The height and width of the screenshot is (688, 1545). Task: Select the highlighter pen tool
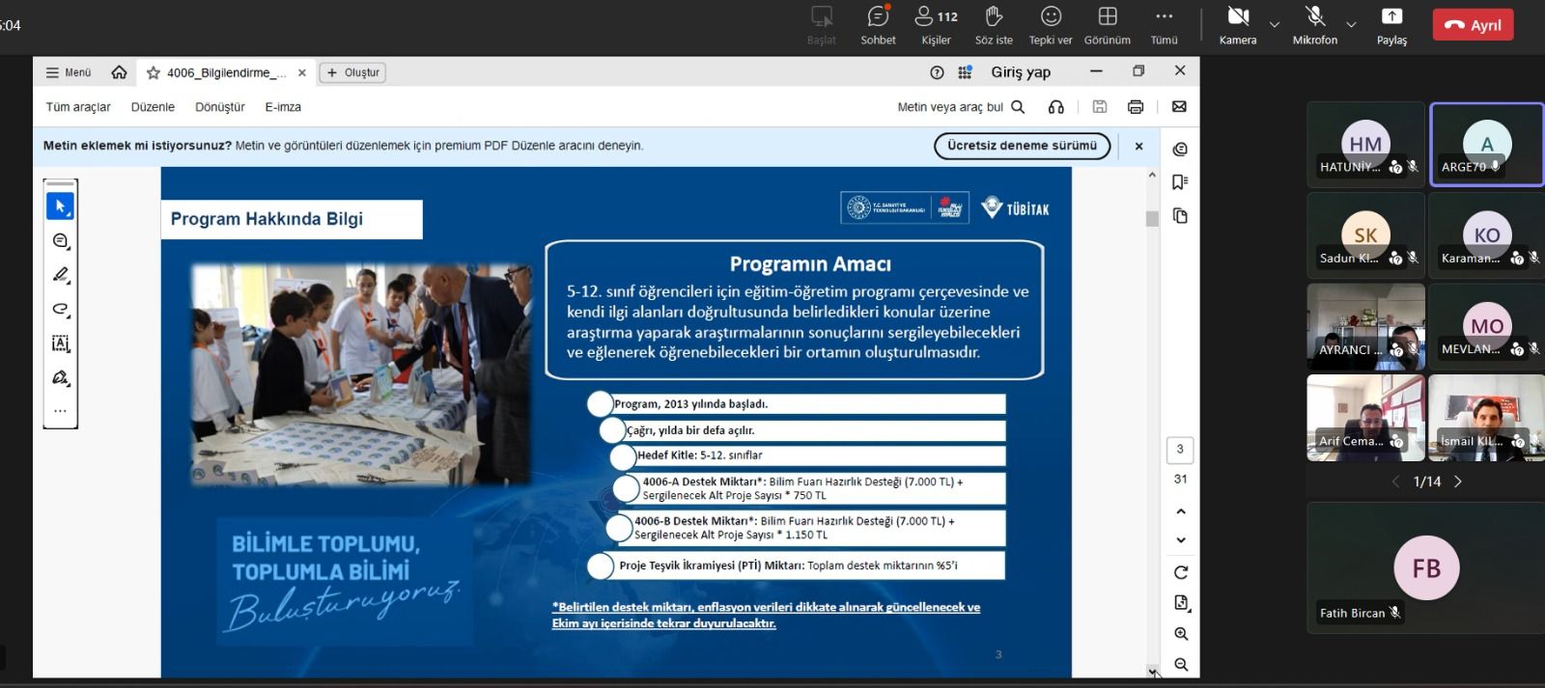pyautogui.click(x=60, y=275)
